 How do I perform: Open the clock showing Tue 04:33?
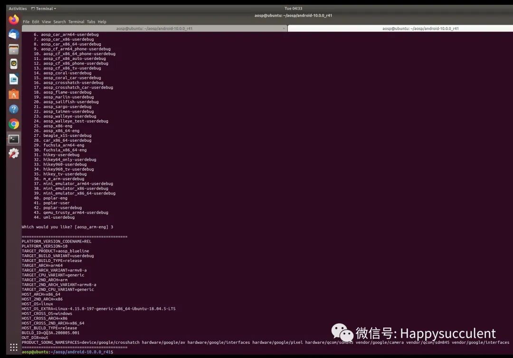pyautogui.click(x=293, y=9)
